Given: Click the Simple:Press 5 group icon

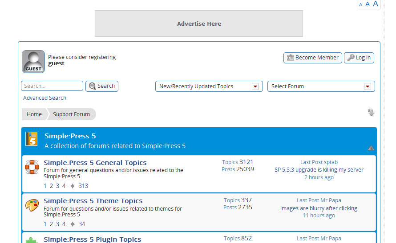Looking at the screenshot, I should (32, 139).
